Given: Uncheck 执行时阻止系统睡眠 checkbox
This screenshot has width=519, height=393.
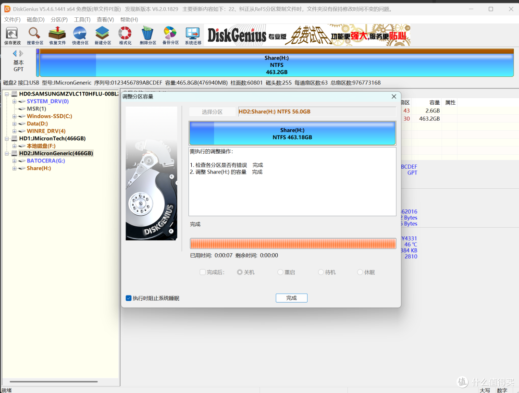Looking at the screenshot, I should click(x=129, y=298).
